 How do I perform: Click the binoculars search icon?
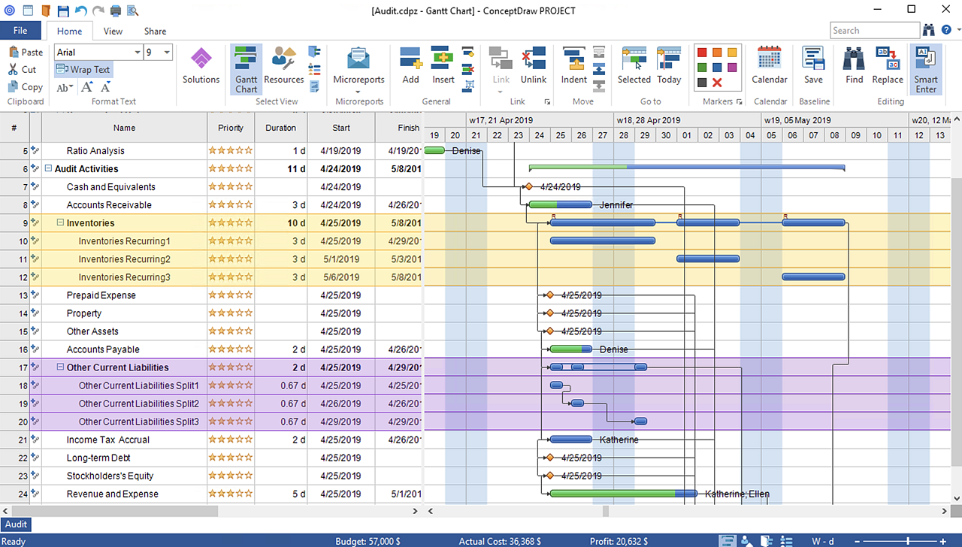pyautogui.click(x=930, y=30)
